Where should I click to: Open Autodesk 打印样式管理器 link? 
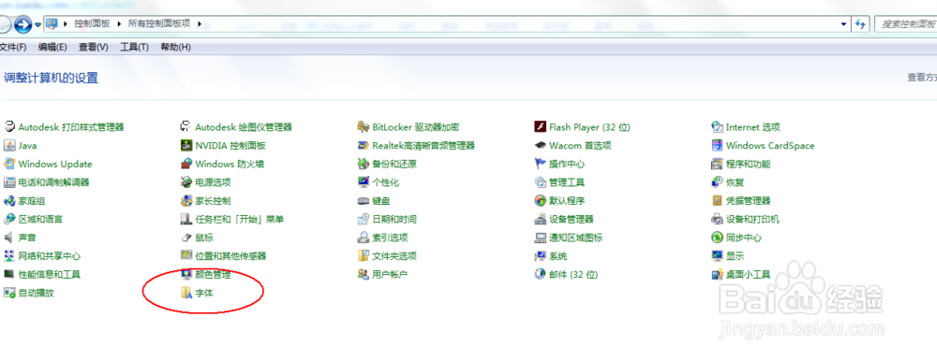[71, 126]
